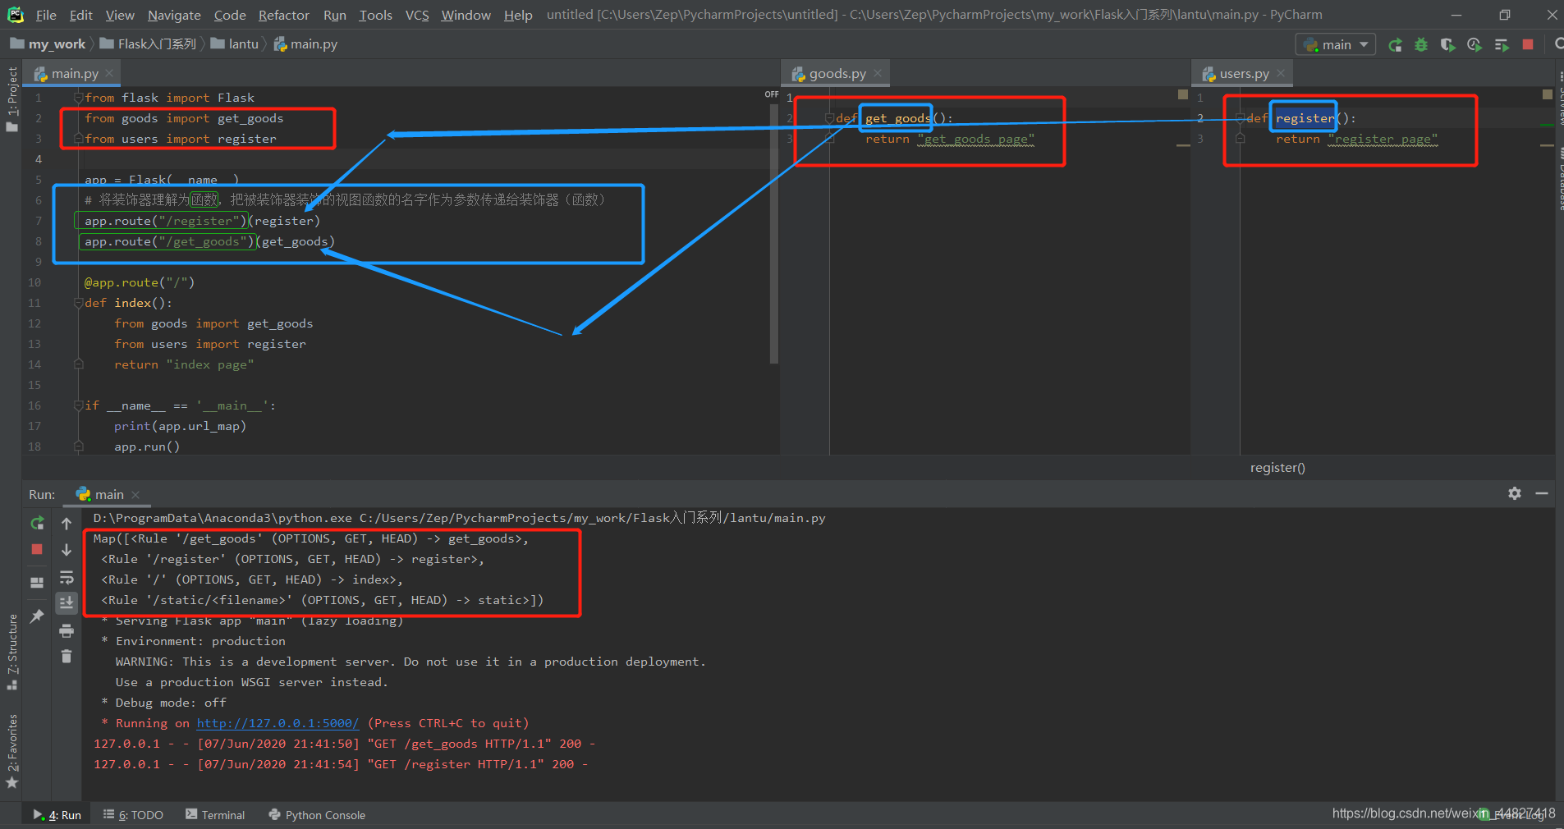Viewport: 1564px width, 829px height.
Task: Launch the profiler run icon
Action: (1475, 45)
